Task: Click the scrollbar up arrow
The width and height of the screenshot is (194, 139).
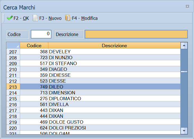Action: (184, 45)
